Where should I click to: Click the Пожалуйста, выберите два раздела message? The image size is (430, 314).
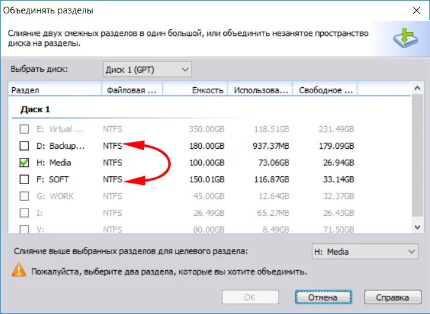[x=169, y=271]
